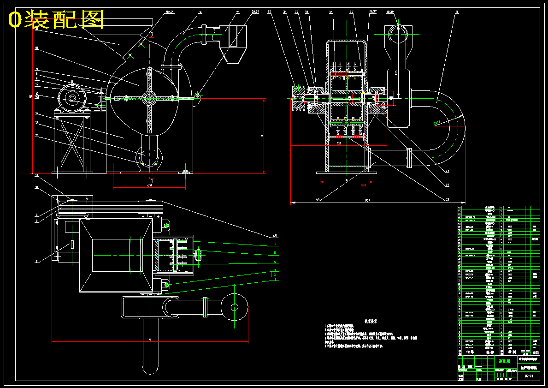Select the rotor hub at crosshair center
The image size is (548, 388).
point(149,98)
